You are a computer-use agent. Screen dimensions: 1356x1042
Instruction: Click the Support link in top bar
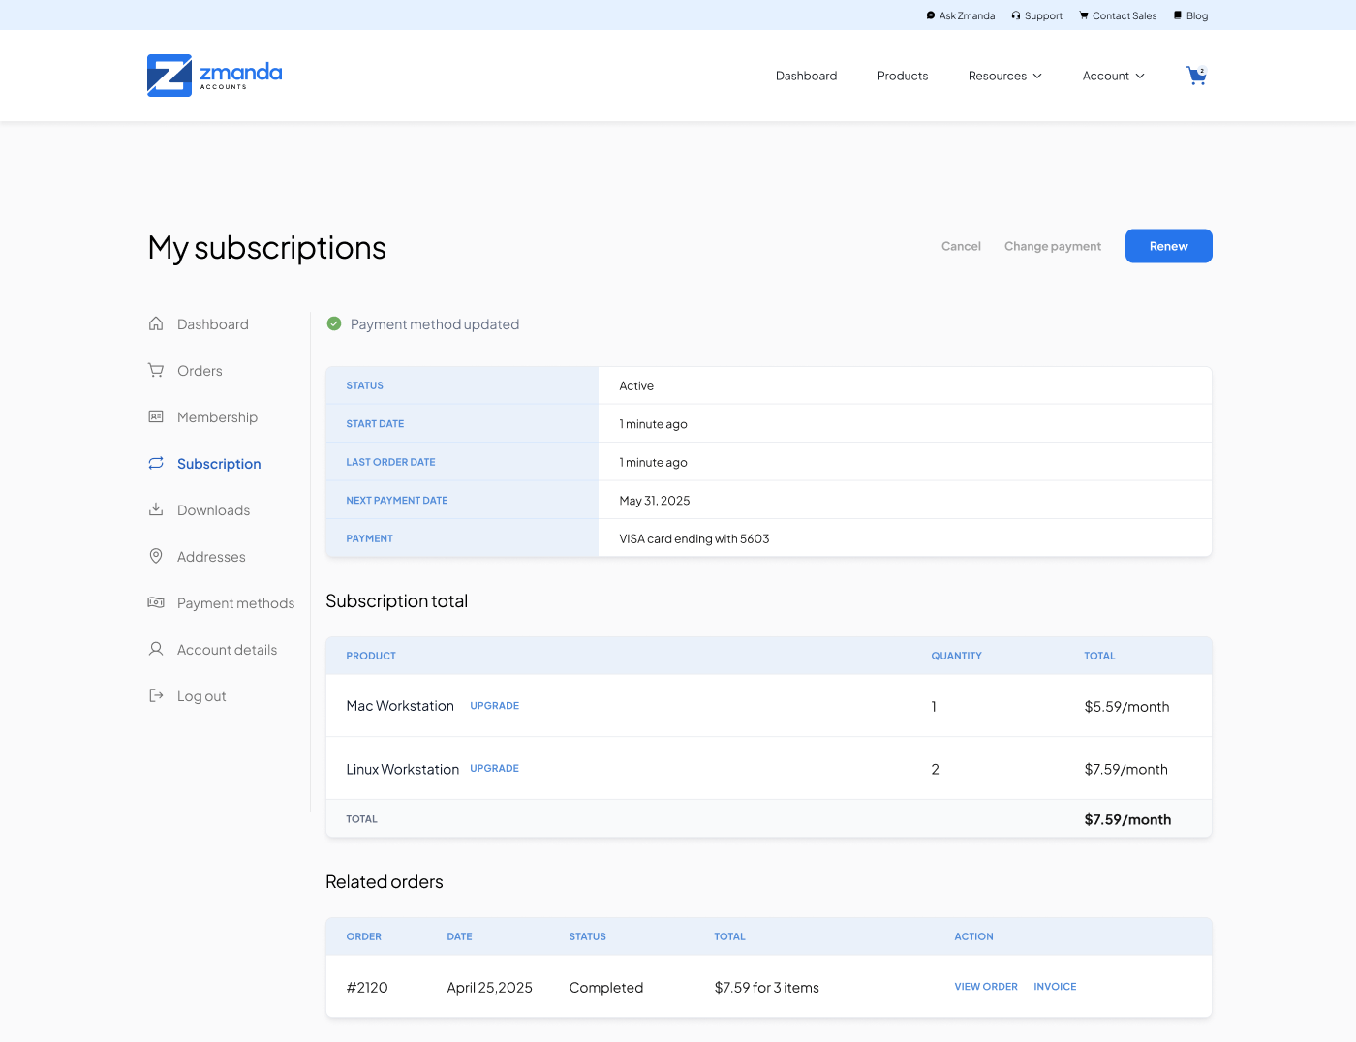tap(1043, 15)
